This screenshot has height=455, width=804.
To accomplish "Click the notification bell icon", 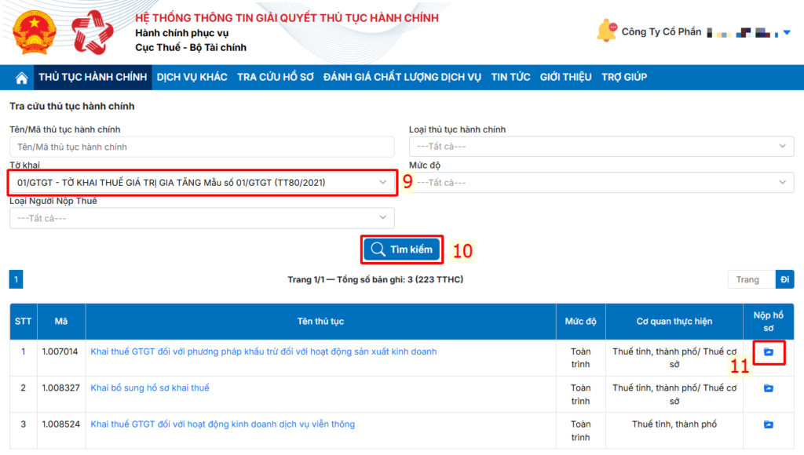I will click(606, 31).
